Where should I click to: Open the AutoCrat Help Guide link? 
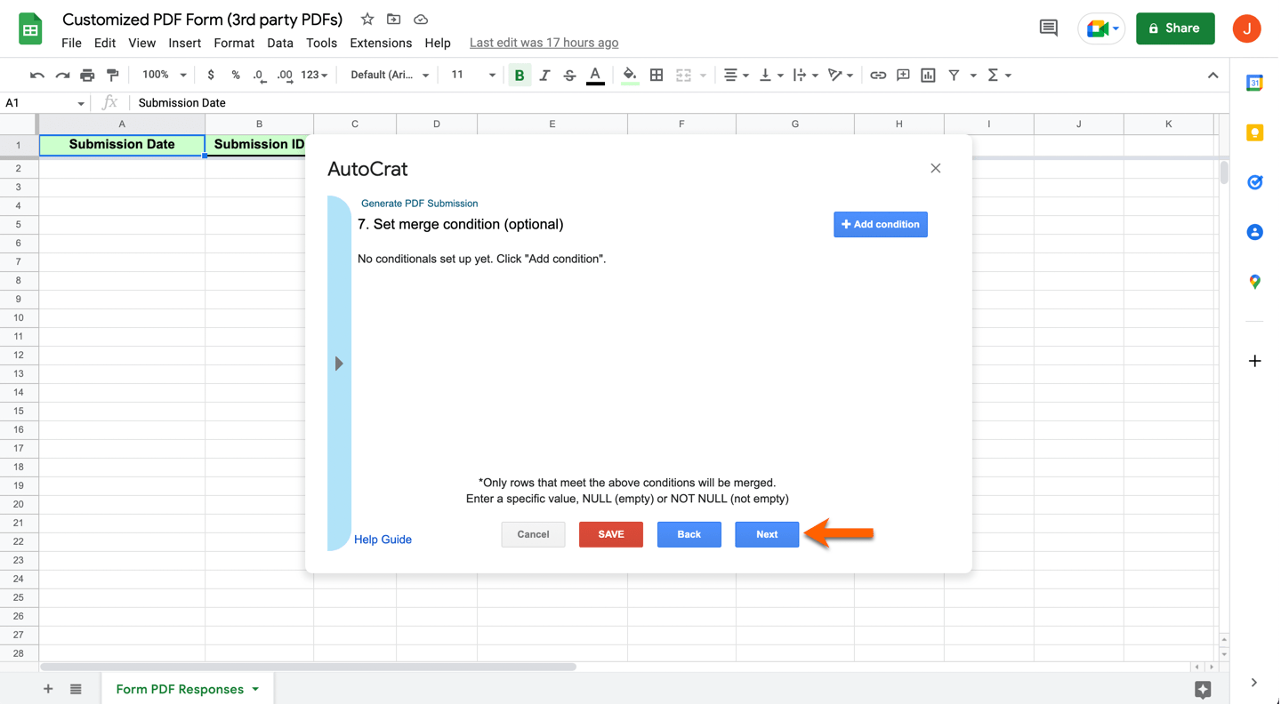click(x=383, y=540)
